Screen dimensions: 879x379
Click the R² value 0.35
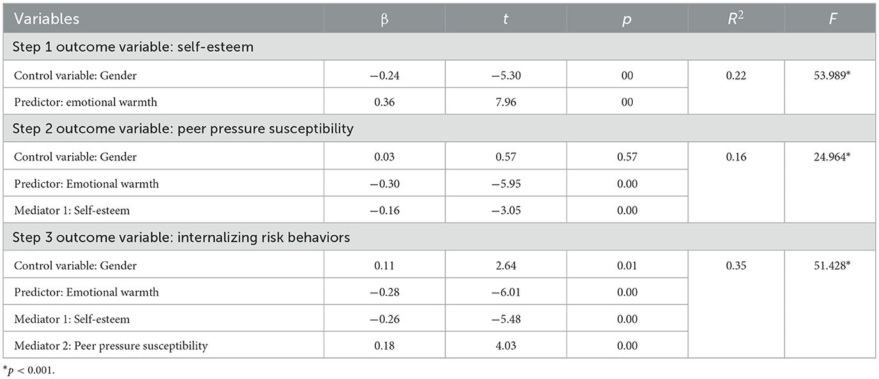[736, 265]
